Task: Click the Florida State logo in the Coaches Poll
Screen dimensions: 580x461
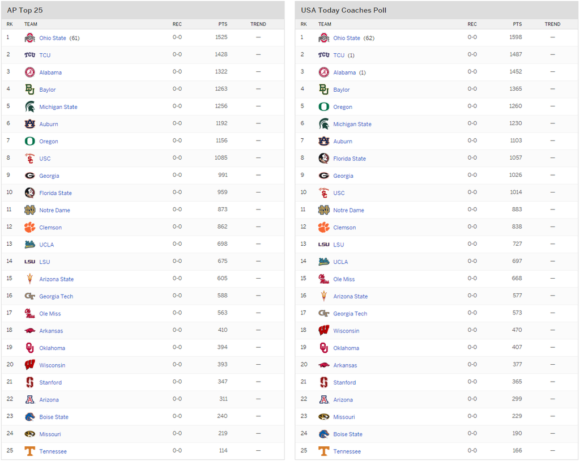Action: (323, 159)
